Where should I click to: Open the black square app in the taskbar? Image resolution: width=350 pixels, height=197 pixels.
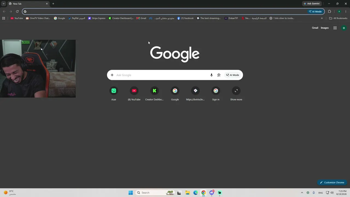click(179, 193)
